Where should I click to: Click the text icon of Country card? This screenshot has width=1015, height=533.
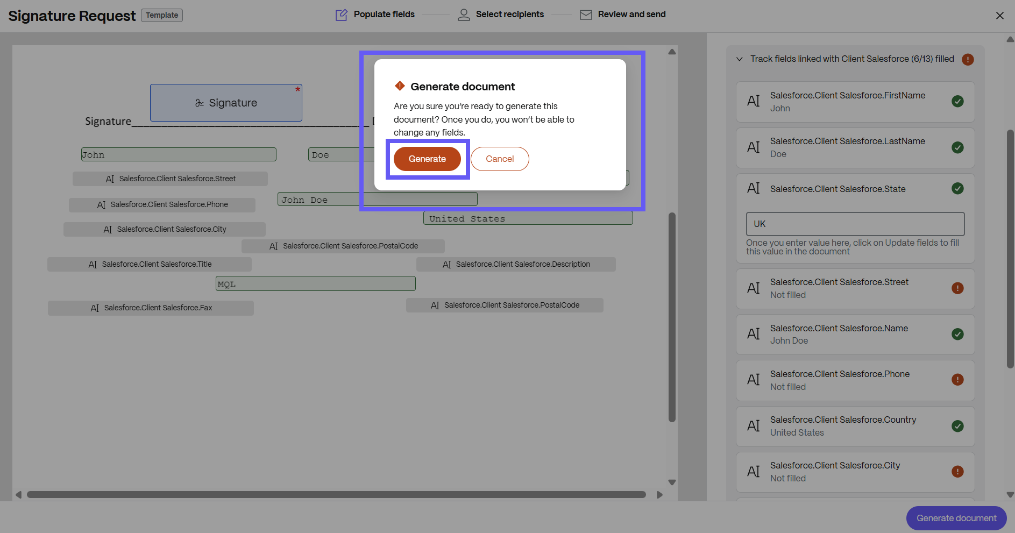click(754, 426)
